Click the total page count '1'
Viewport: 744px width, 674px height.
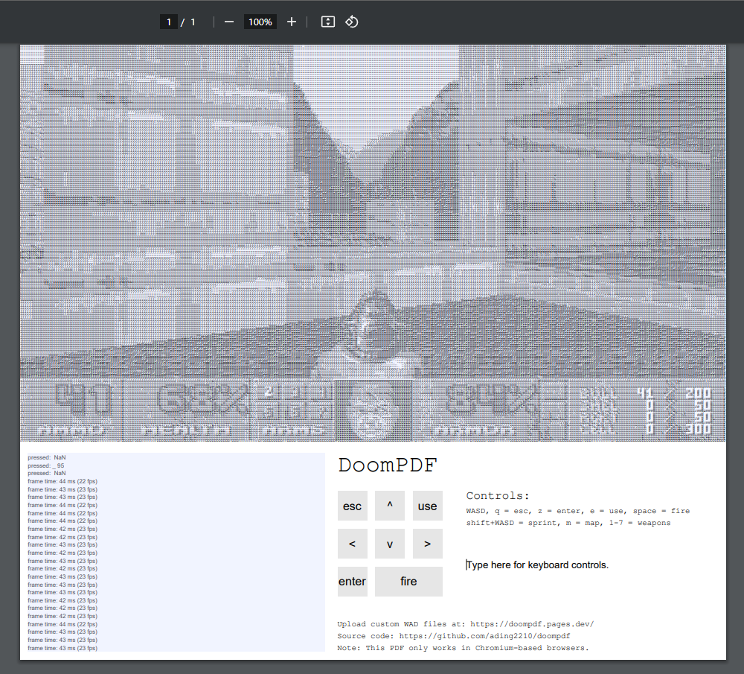pyautogui.click(x=193, y=22)
